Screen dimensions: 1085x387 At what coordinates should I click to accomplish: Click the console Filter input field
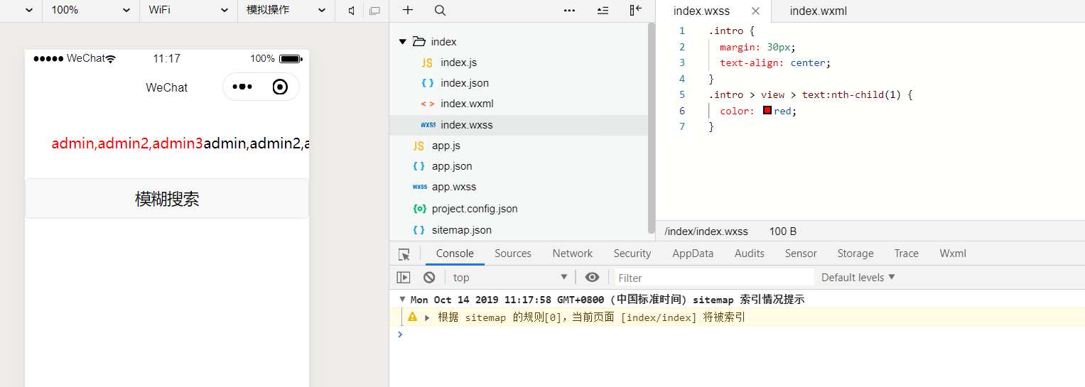pyautogui.click(x=713, y=278)
